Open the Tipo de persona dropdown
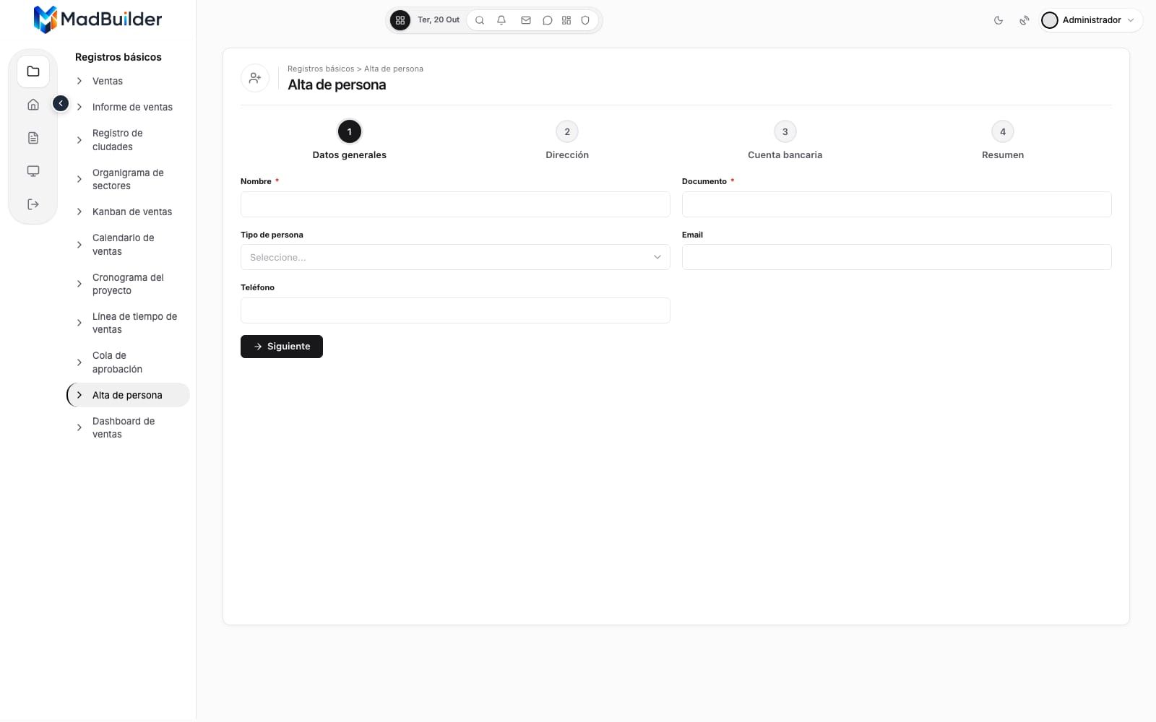 coord(455,257)
